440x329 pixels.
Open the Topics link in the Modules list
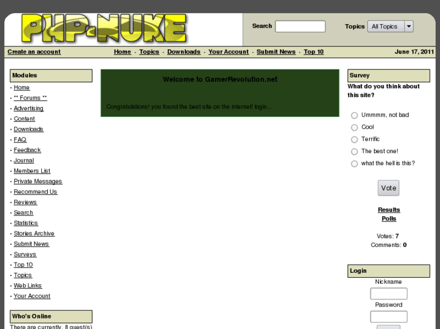[x=23, y=275]
